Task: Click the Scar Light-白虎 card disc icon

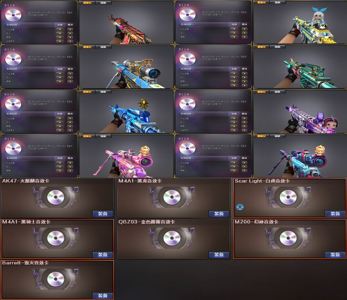Action: click(x=288, y=197)
